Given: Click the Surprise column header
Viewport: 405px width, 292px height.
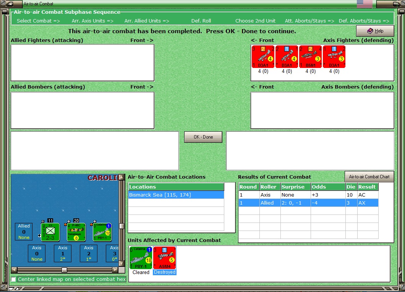Looking at the screenshot, I should pyautogui.click(x=295, y=187).
